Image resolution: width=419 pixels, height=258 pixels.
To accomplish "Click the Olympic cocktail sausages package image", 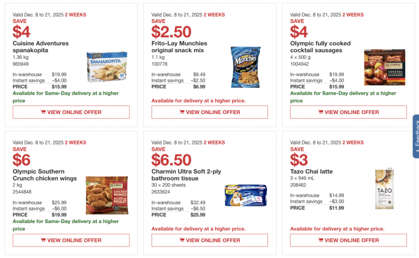I will coord(384,67).
